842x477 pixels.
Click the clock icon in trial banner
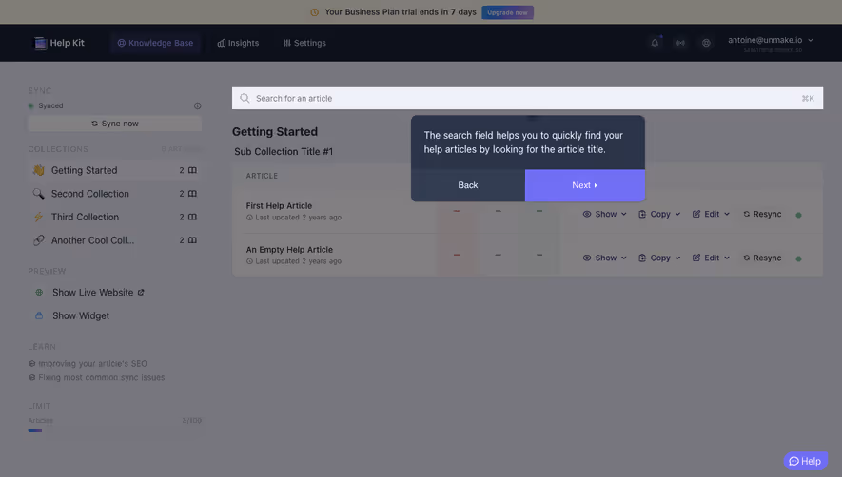click(315, 12)
